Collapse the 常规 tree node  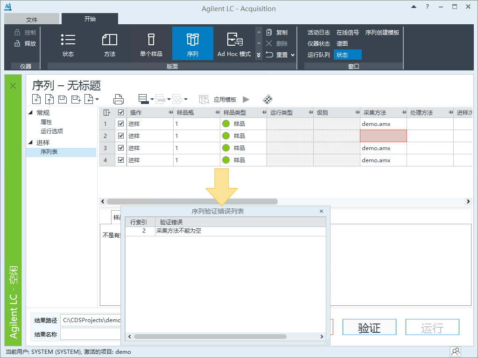coord(30,113)
